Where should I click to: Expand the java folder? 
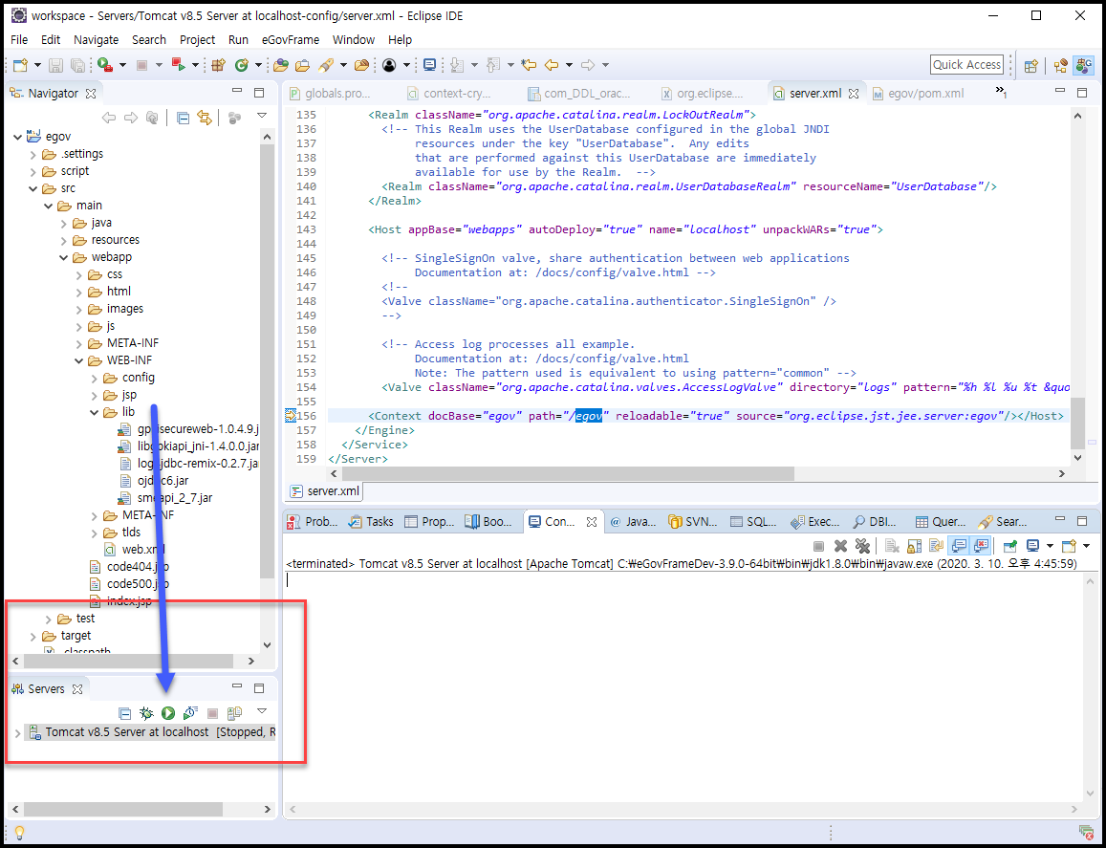point(64,223)
